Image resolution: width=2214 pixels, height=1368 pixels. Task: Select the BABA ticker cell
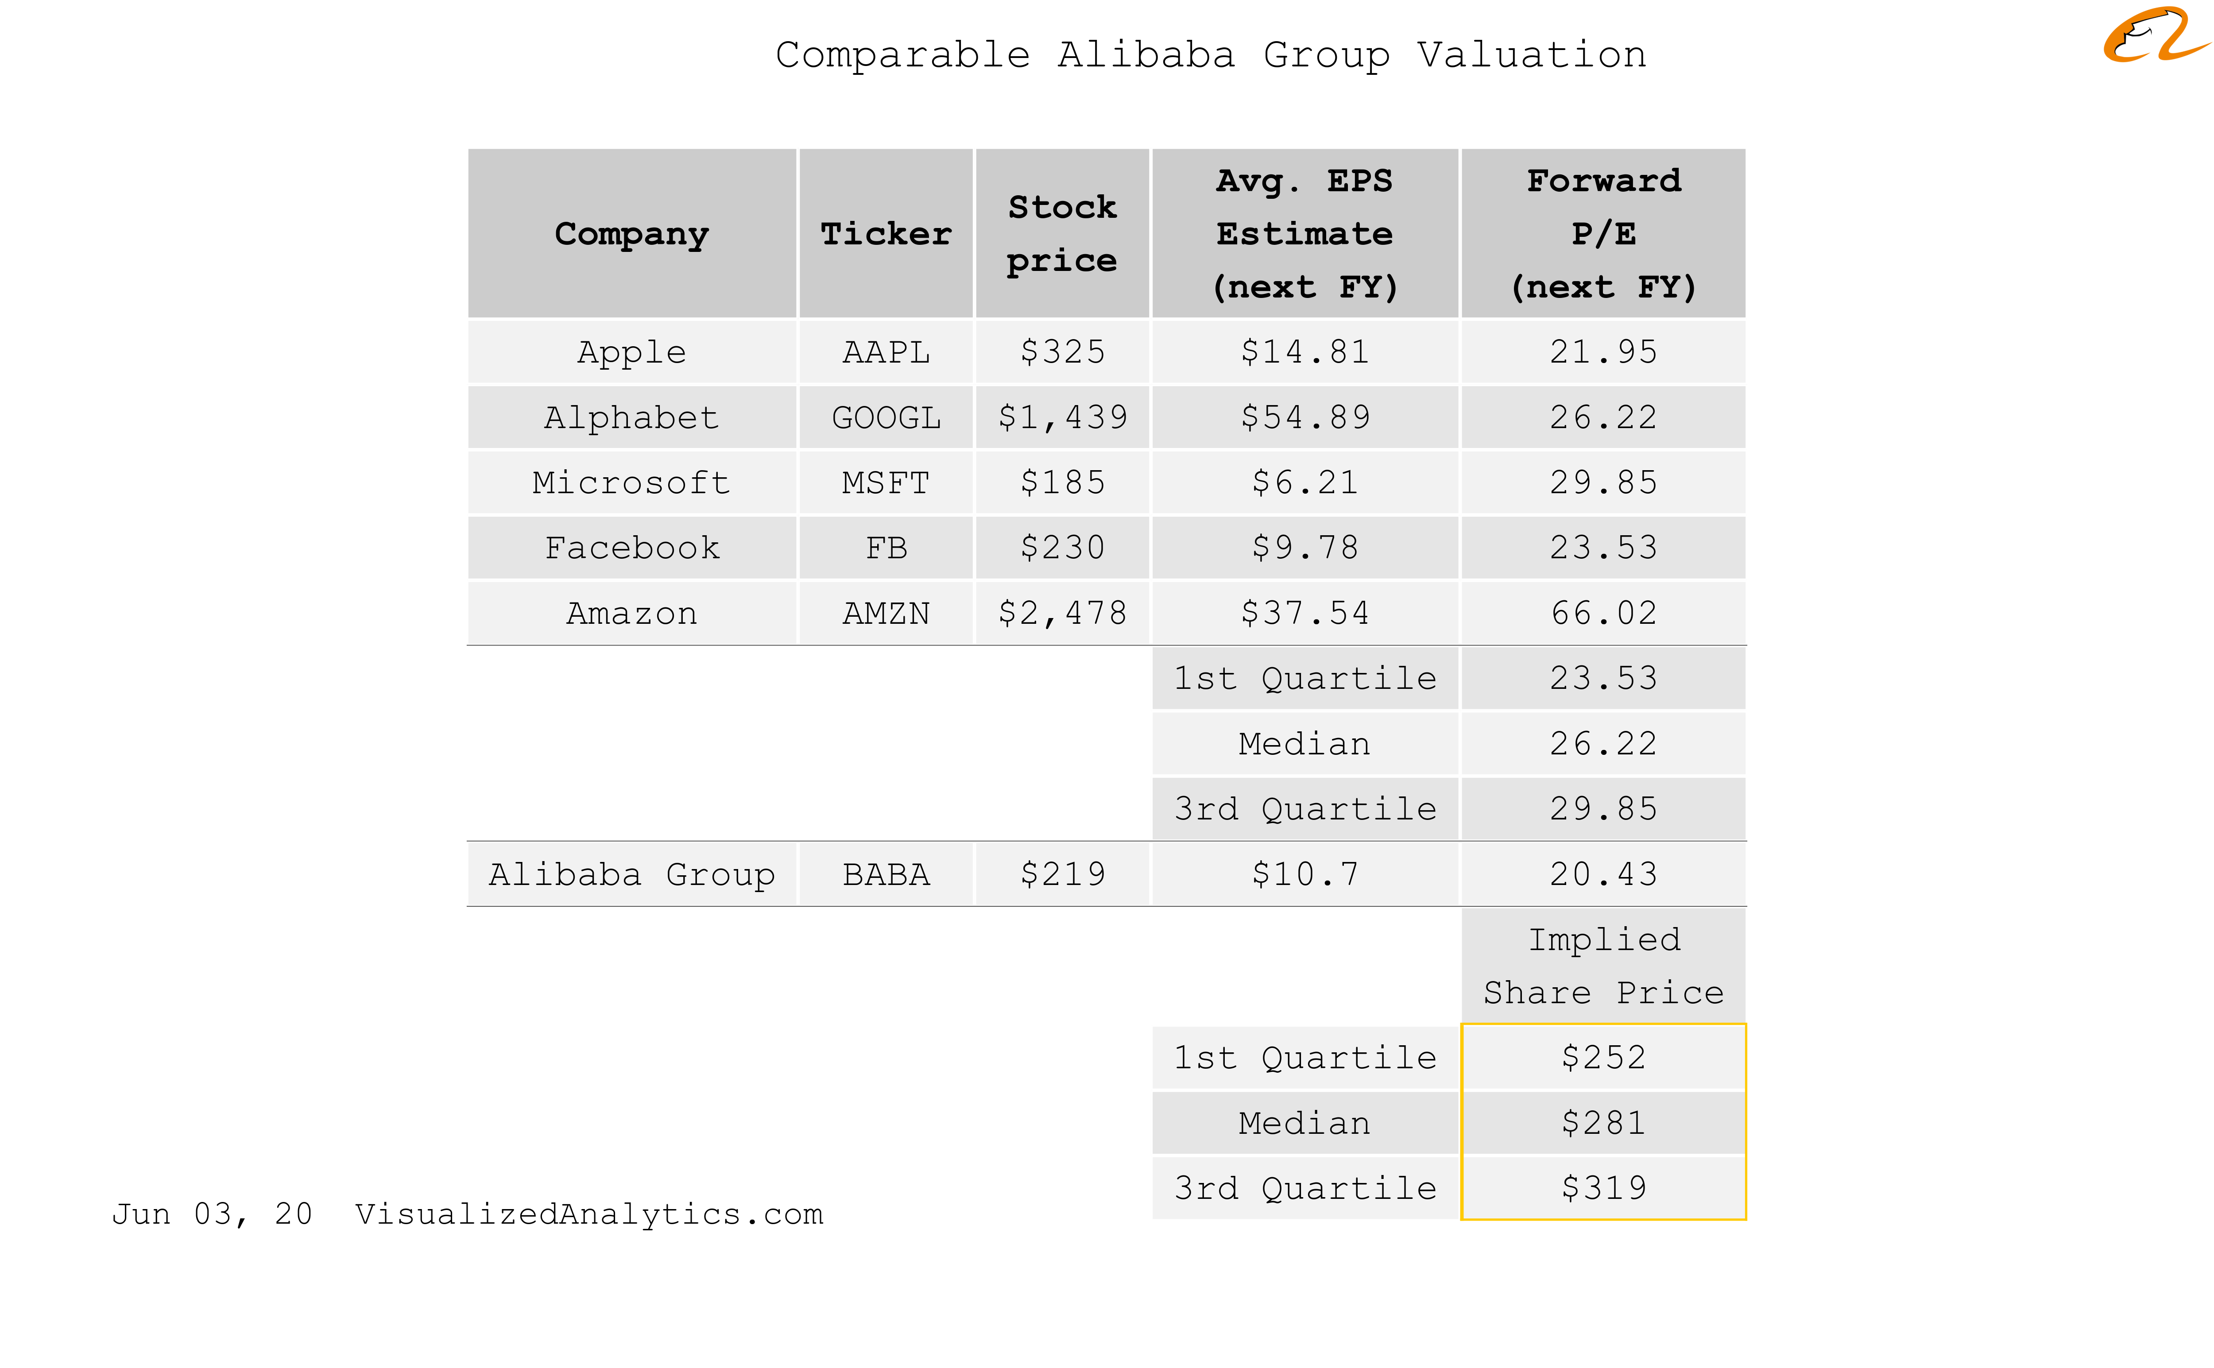click(886, 874)
